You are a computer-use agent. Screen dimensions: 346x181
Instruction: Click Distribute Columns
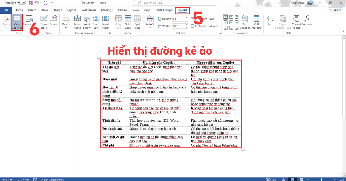[204, 26]
